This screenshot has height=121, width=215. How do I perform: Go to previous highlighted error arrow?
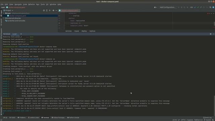pos(211,13)
